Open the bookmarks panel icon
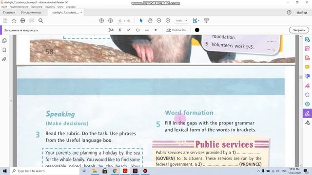Image resolution: width=312 pixels, height=175 pixels. tap(4, 50)
